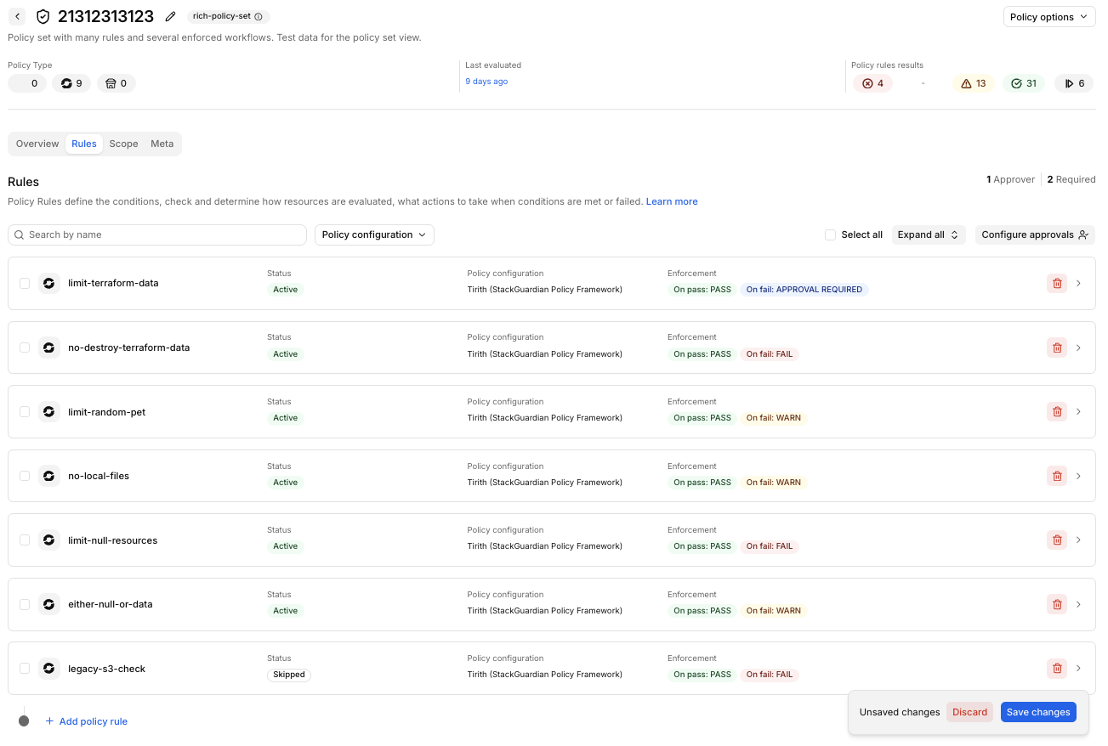Click the warning results badge showing 13
Image resolution: width=1108 pixels, height=746 pixels.
974,83
